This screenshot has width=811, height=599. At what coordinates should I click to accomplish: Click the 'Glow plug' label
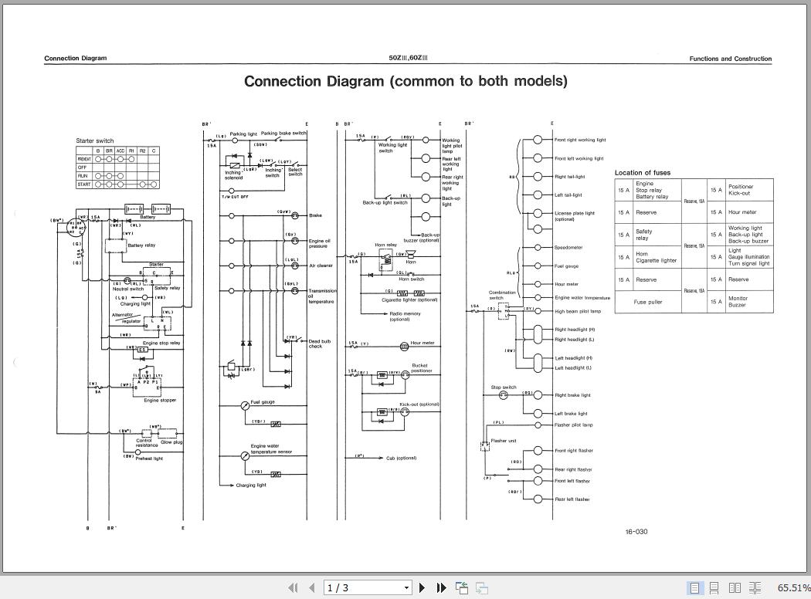point(171,442)
